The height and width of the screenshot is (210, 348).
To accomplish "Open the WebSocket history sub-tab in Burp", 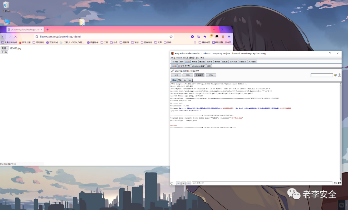I will (198, 66).
